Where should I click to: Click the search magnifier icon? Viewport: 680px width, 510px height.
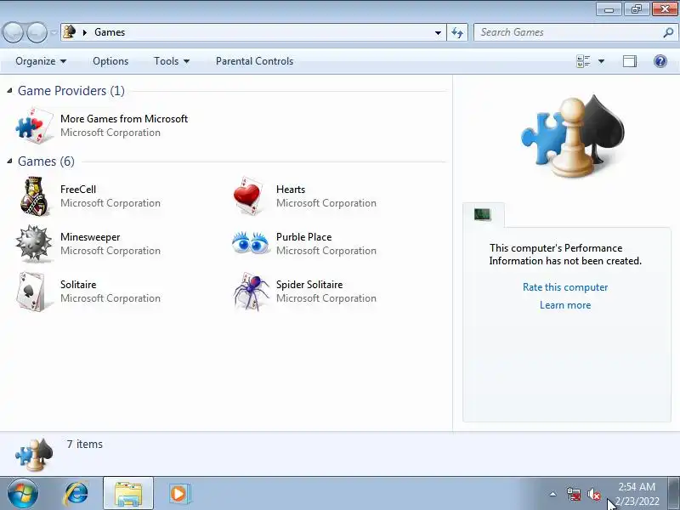[x=668, y=32]
